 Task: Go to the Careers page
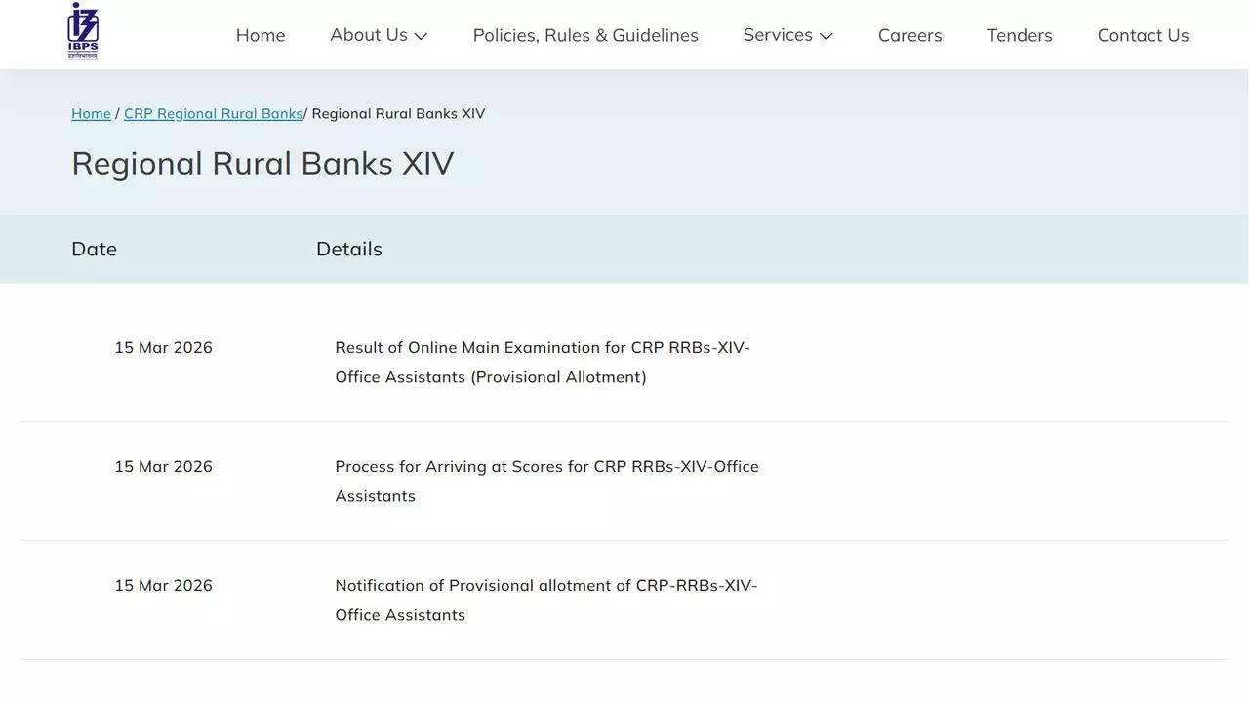(x=909, y=35)
